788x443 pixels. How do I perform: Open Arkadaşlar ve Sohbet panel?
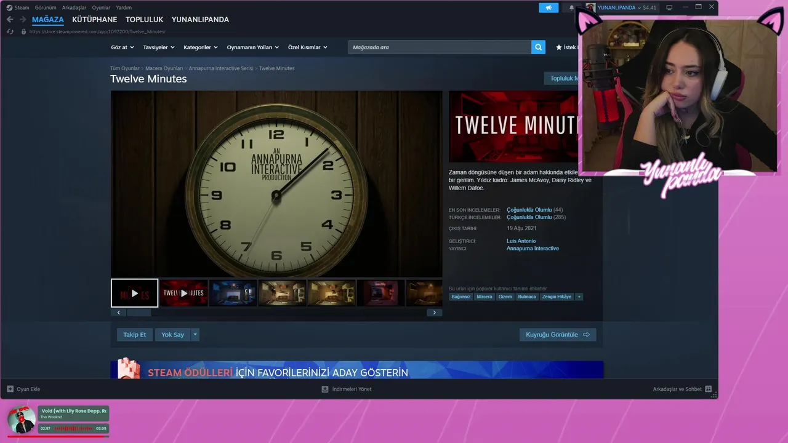tap(682, 389)
